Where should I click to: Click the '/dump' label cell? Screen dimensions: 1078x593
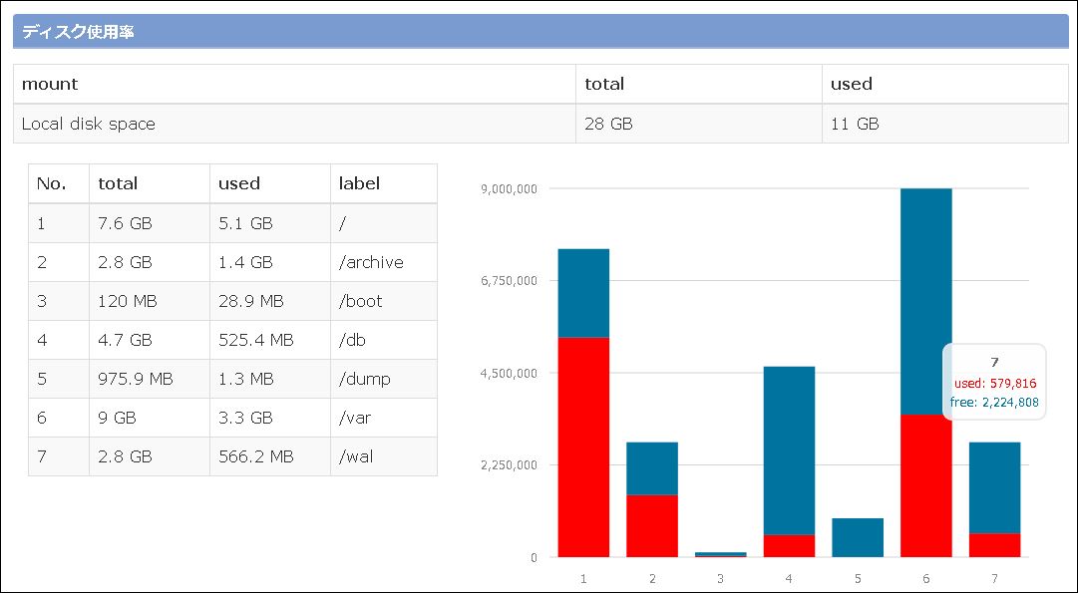(x=384, y=379)
